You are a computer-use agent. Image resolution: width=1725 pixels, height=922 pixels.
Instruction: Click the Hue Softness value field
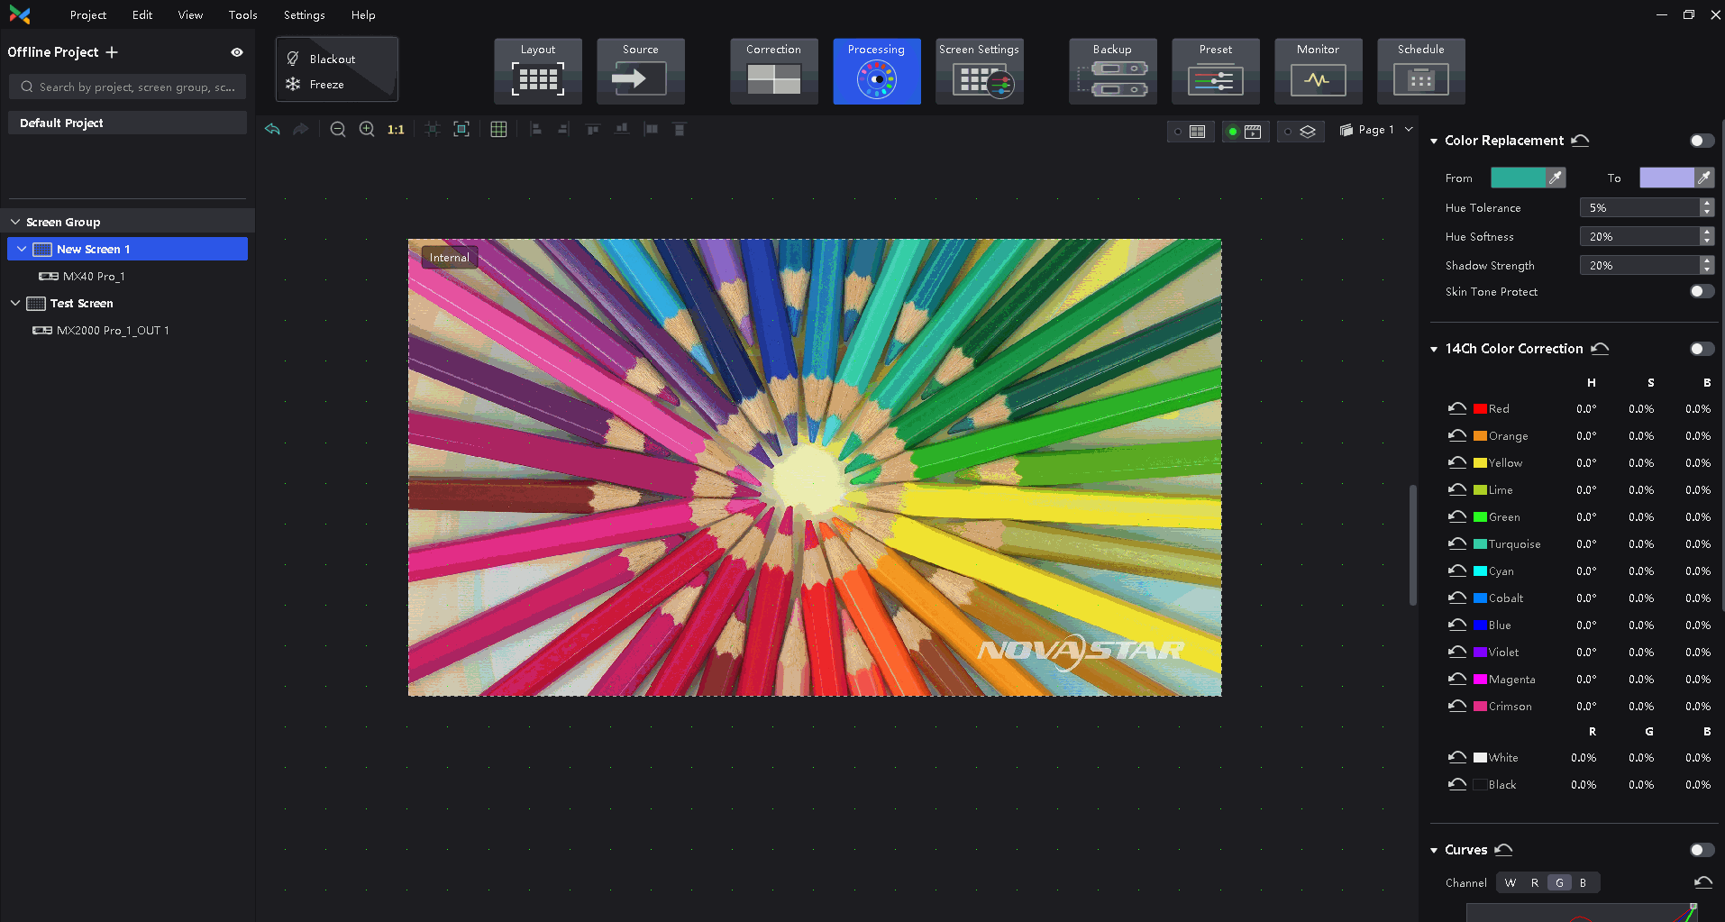click(1638, 236)
